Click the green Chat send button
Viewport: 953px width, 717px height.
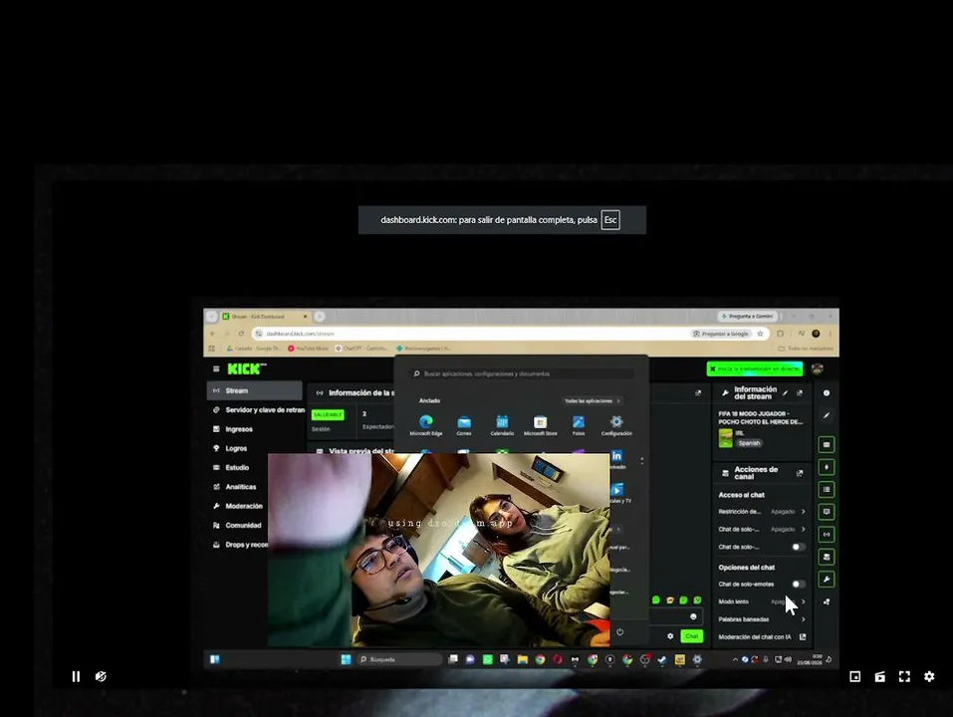point(692,636)
